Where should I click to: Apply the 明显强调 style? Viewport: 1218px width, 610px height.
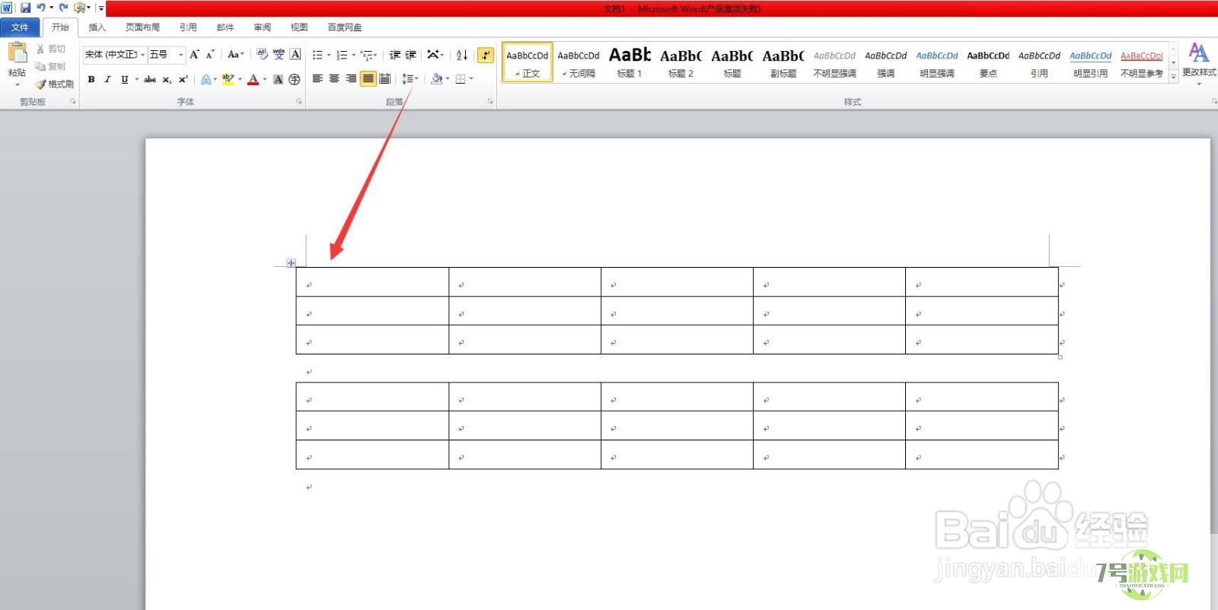click(937, 63)
